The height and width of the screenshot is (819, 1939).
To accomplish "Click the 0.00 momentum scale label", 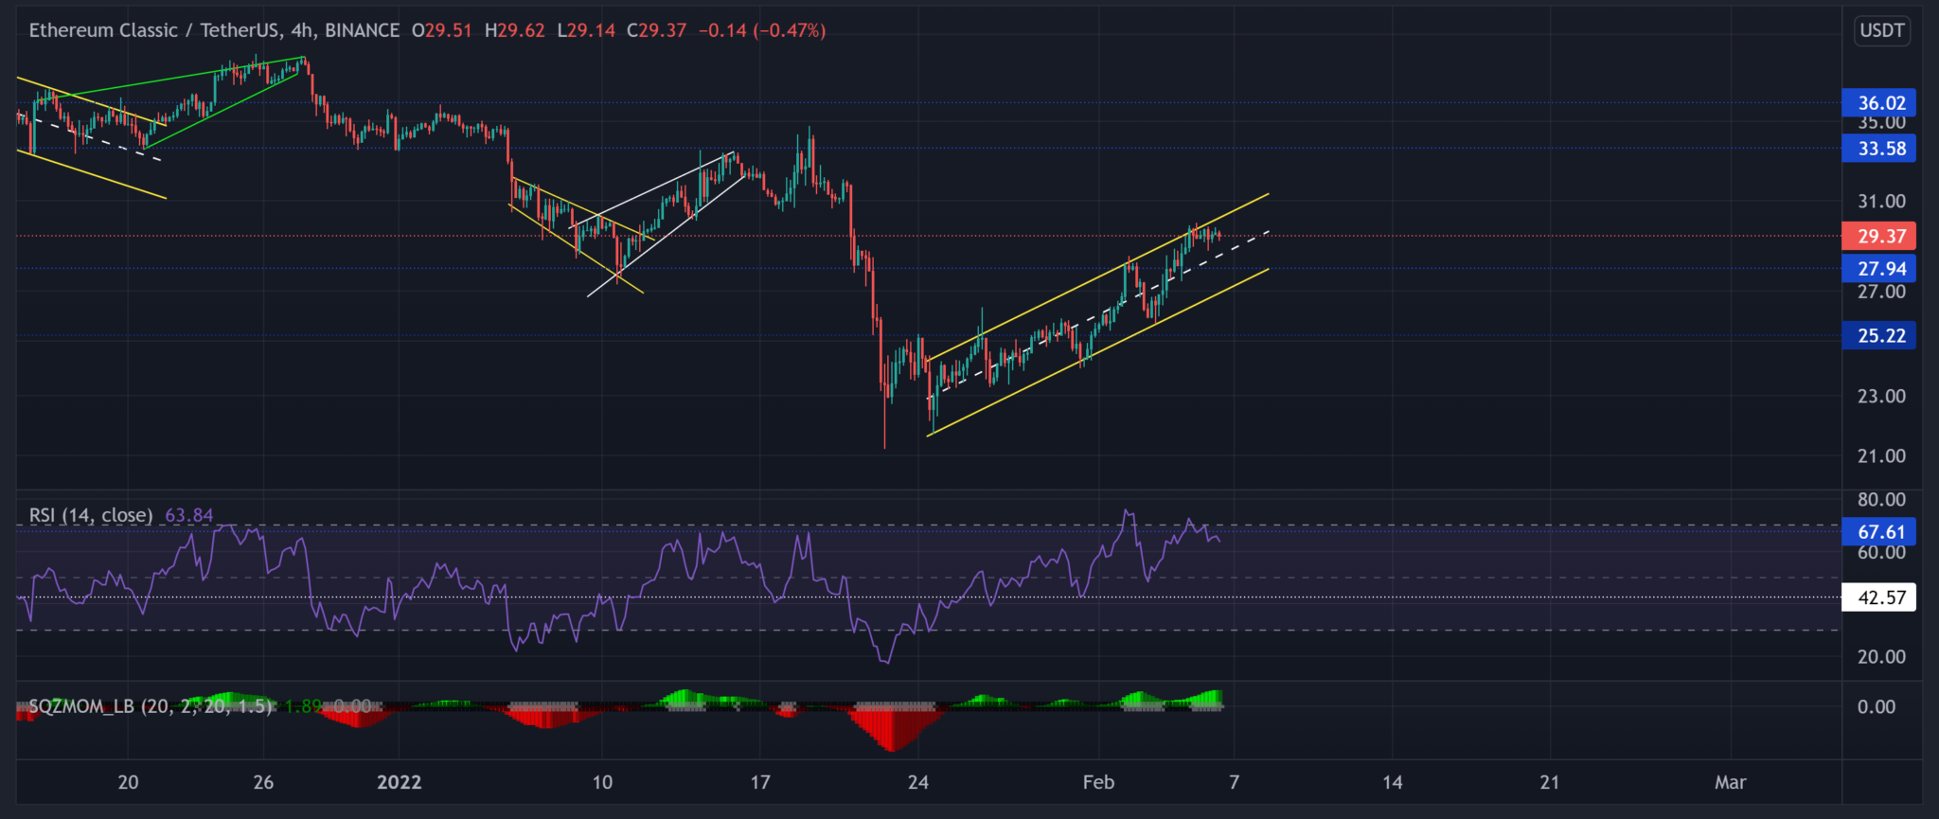I will pyautogui.click(x=1876, y=707).
